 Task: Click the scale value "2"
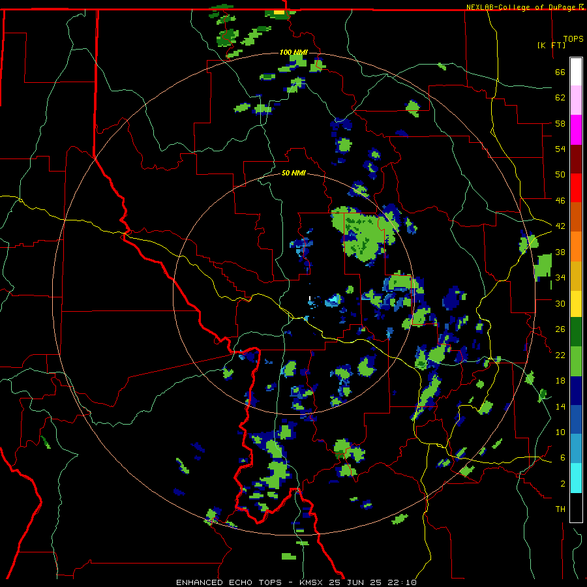[x=562, y=484]
